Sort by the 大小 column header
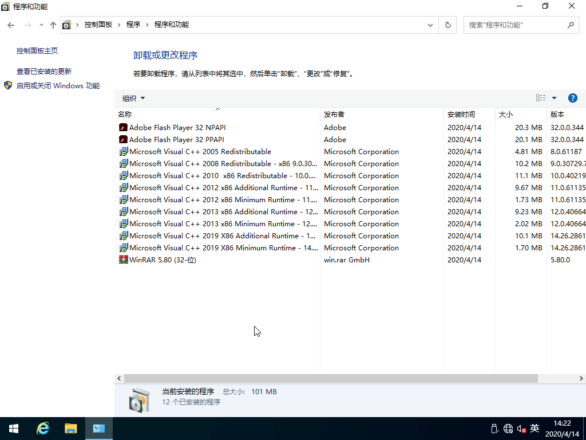This screenshot has height=440, width=586. tap(521, 115)
